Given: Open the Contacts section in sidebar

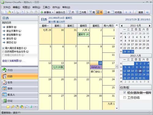Looking at the screenshot, I should click(x=20, y=95).
